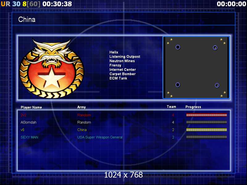The width and height of the screenshot is (247, 185).
Task: Click the 2v2 player progress bar
Action: pyautogui.click(x=207, y=115)
